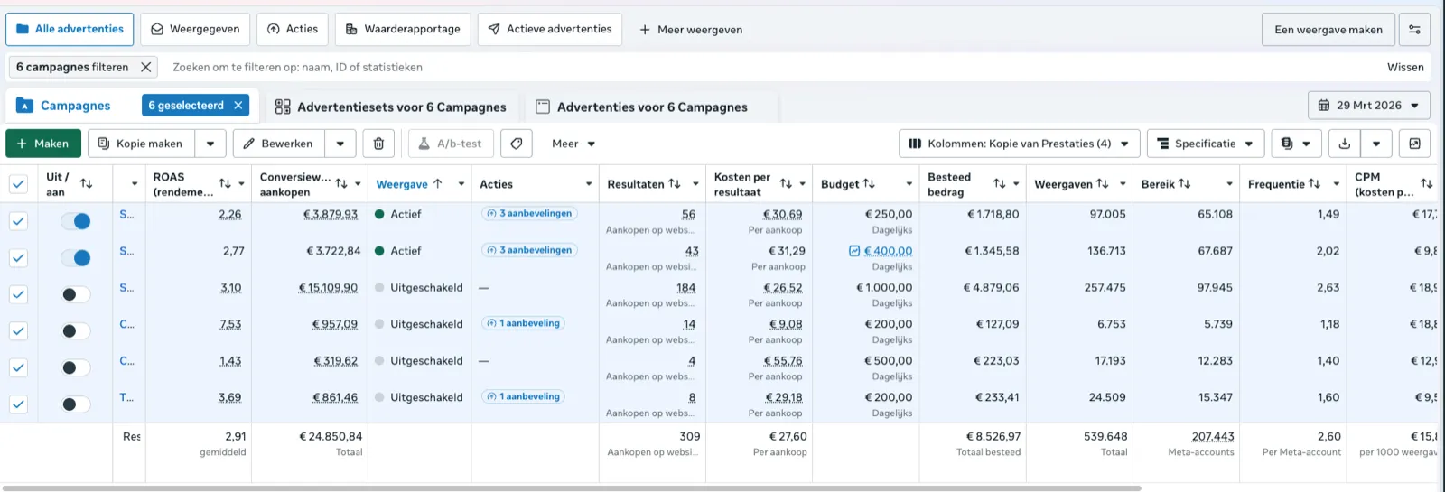Viewport: 1445px width, 492px height.
Task: Click the trash delete icon in toolbar
Action: (x=378, y=144)
